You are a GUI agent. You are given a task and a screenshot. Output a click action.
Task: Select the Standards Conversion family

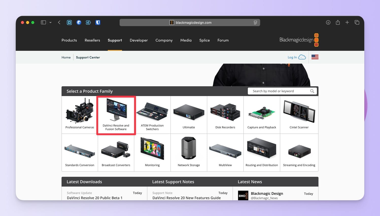click(80, 153)
